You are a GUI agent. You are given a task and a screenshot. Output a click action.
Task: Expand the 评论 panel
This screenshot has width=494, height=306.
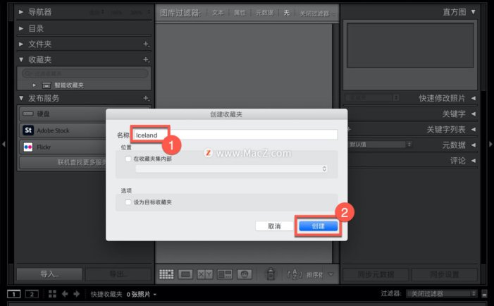coord(473,161)
